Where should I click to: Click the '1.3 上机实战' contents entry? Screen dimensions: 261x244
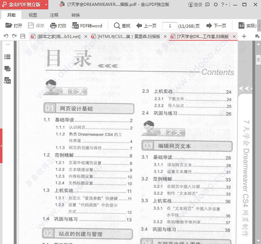click(x=87, y=191)
